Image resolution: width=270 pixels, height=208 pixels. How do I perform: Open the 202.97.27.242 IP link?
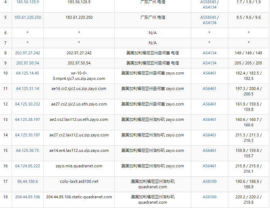click(x=28, y=53)
